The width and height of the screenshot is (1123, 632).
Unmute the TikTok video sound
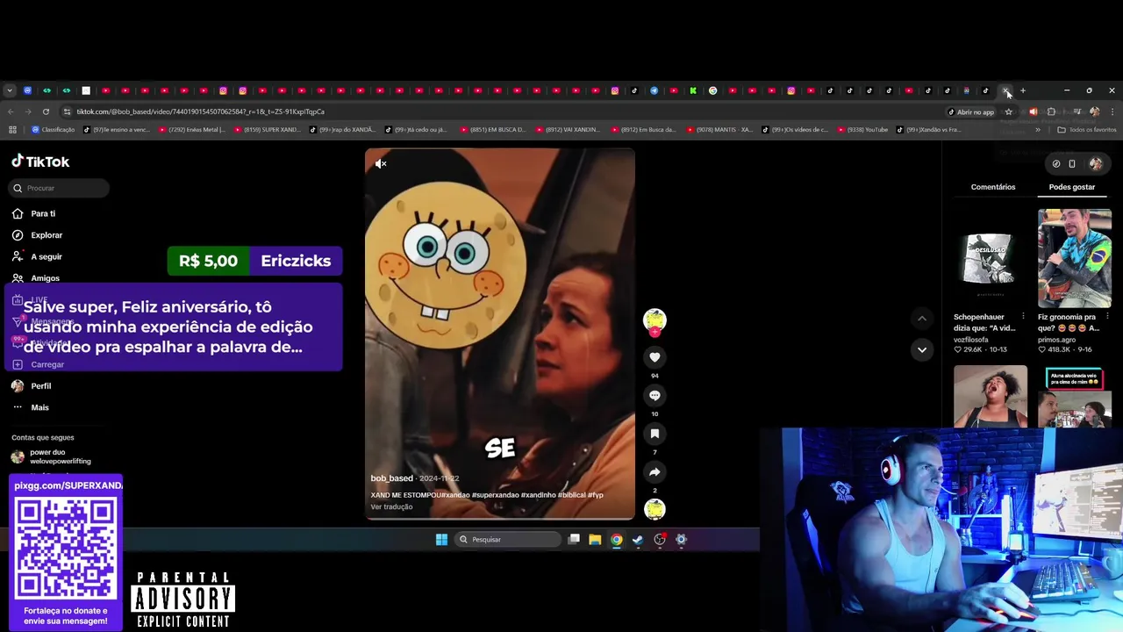(381, 163)
